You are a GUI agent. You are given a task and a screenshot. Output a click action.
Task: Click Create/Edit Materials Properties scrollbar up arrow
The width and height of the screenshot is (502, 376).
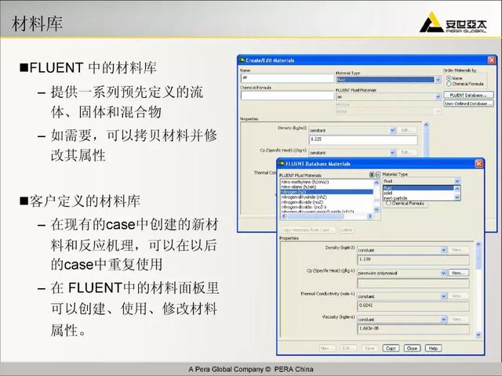tap(426, 125)
